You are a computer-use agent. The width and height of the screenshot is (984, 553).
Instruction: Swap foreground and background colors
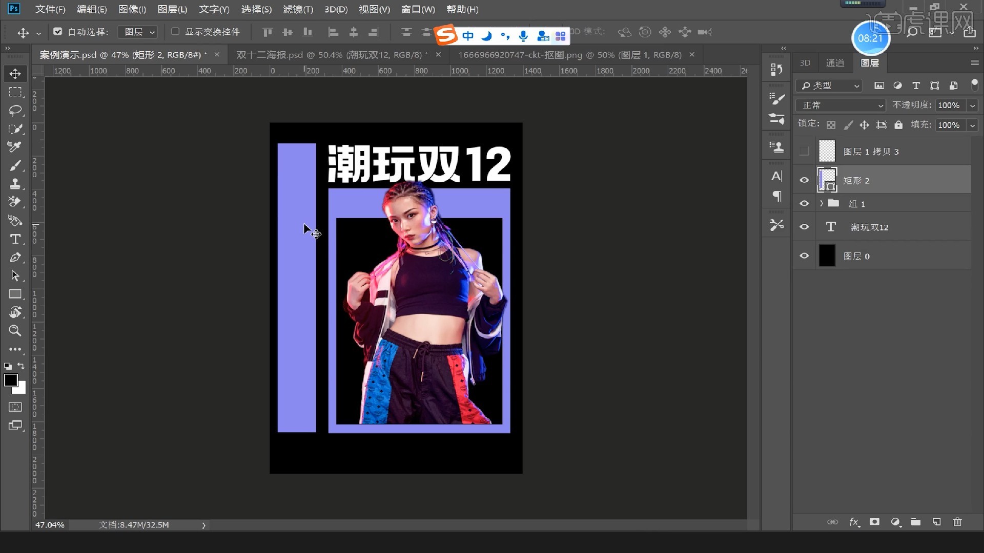[x=21, y=366]
